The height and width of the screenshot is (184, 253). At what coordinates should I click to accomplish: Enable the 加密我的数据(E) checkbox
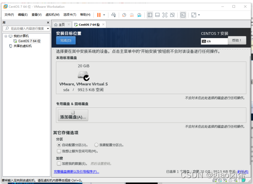(59, 164)
